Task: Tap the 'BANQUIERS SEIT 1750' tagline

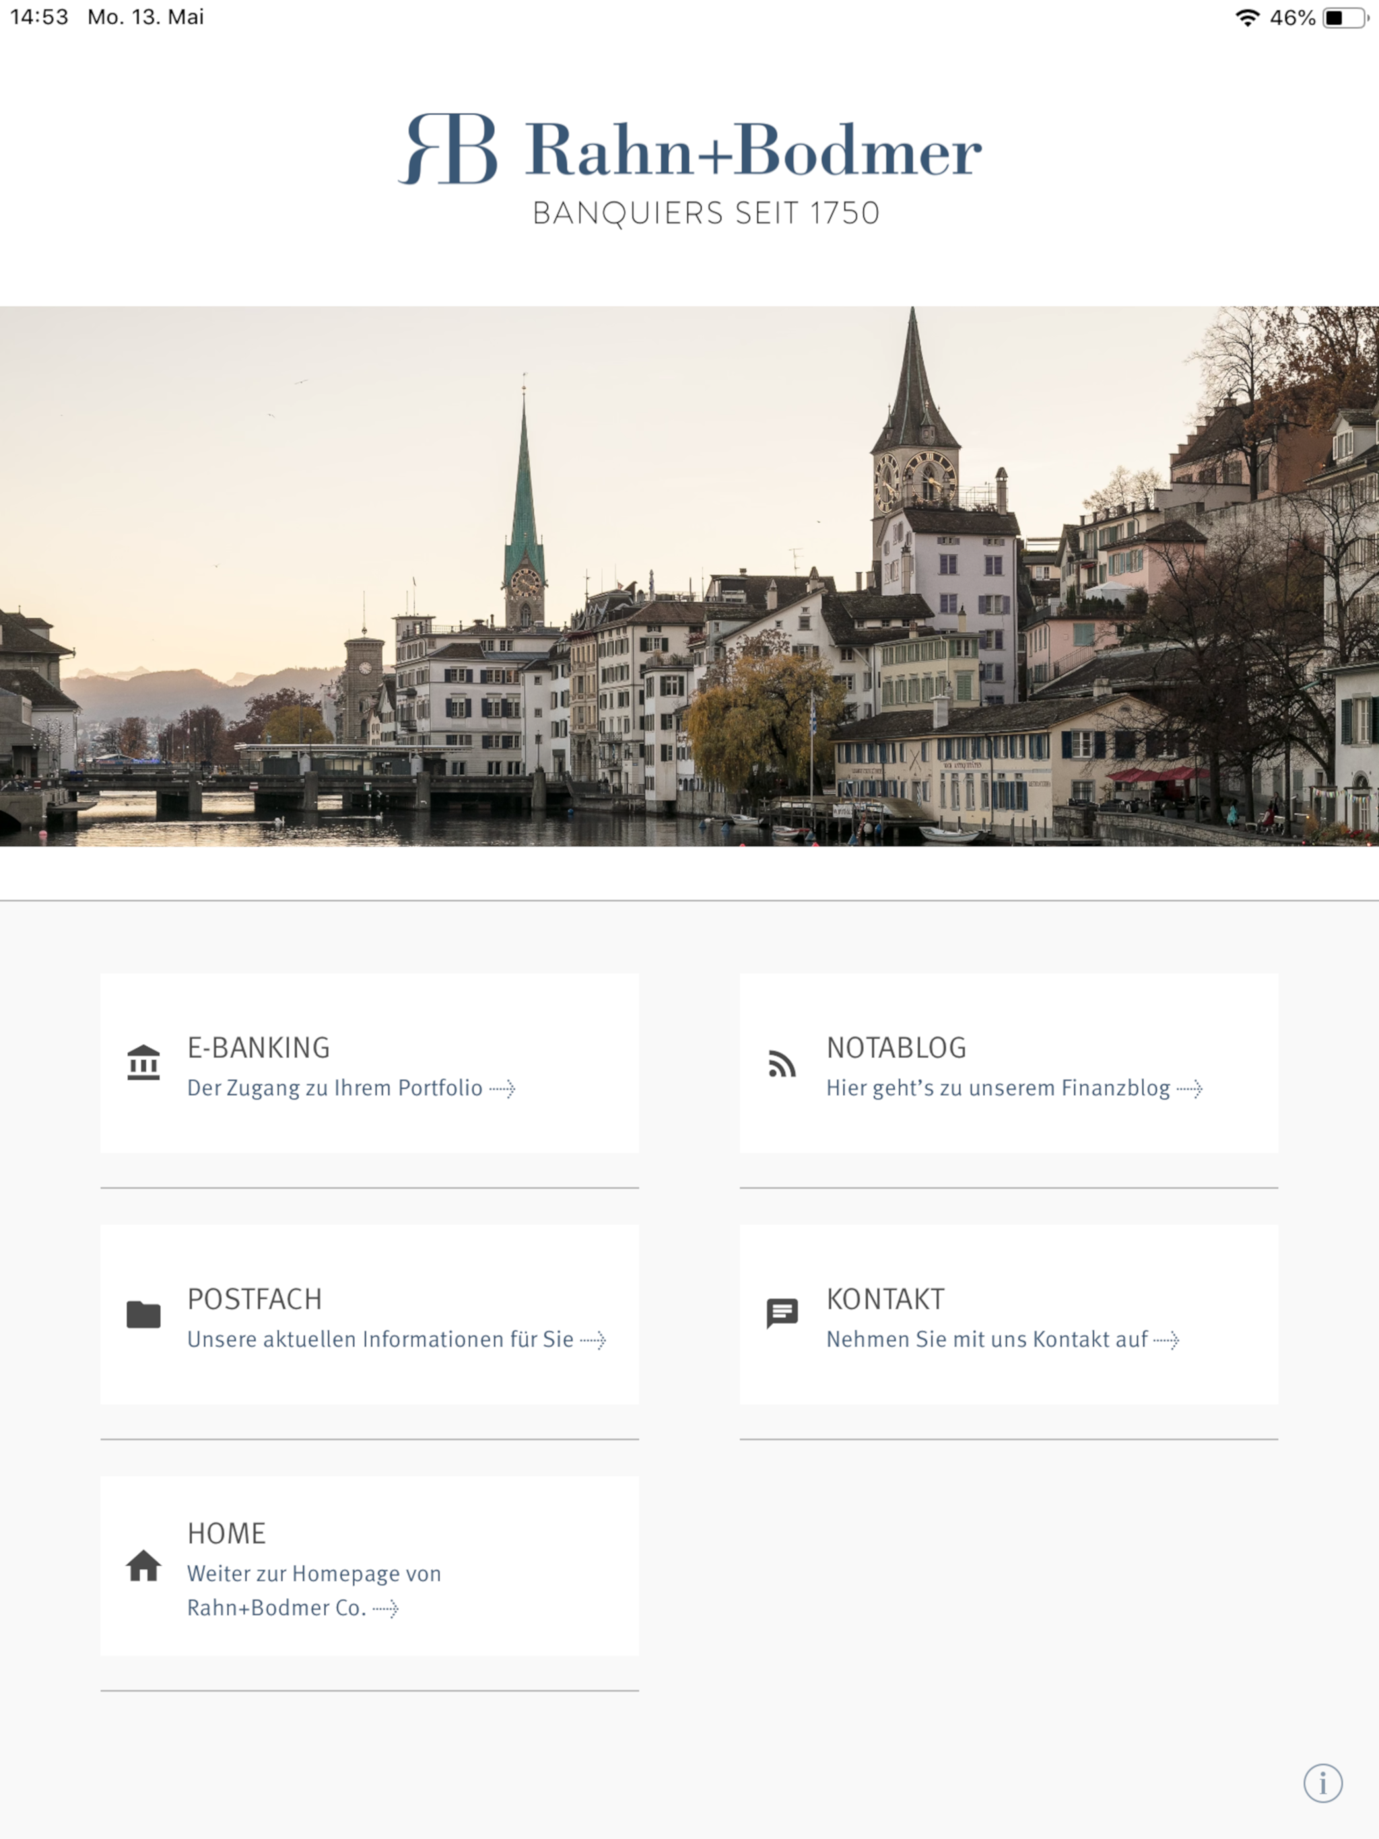Action: coord(705,213)
